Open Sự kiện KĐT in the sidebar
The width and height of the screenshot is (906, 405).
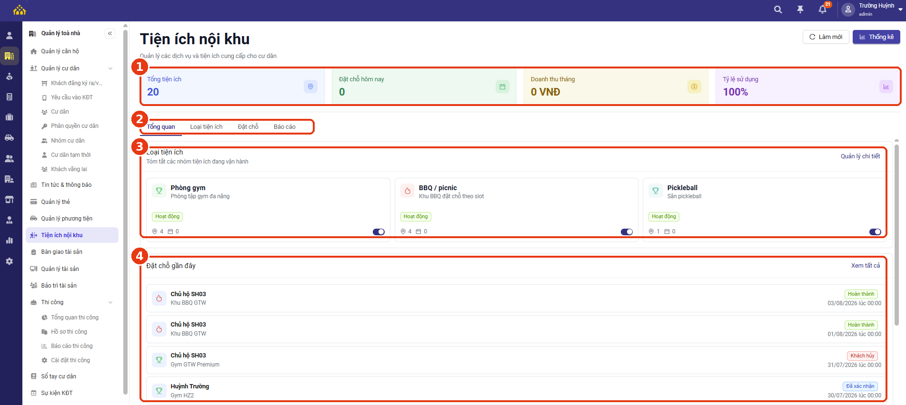click(x=72, y=393)
